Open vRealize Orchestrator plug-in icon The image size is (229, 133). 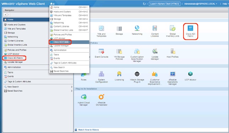101,97
